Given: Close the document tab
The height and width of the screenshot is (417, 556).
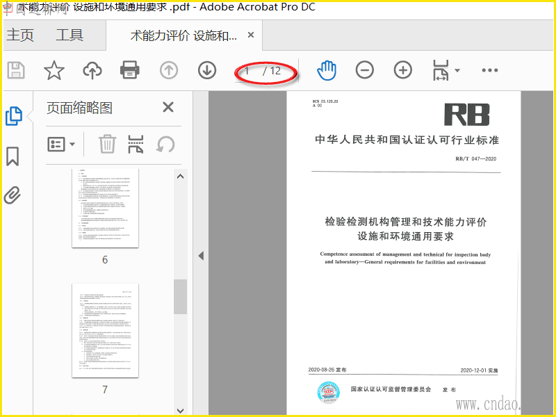Looking at the screenshot, I should pos(251,35).
